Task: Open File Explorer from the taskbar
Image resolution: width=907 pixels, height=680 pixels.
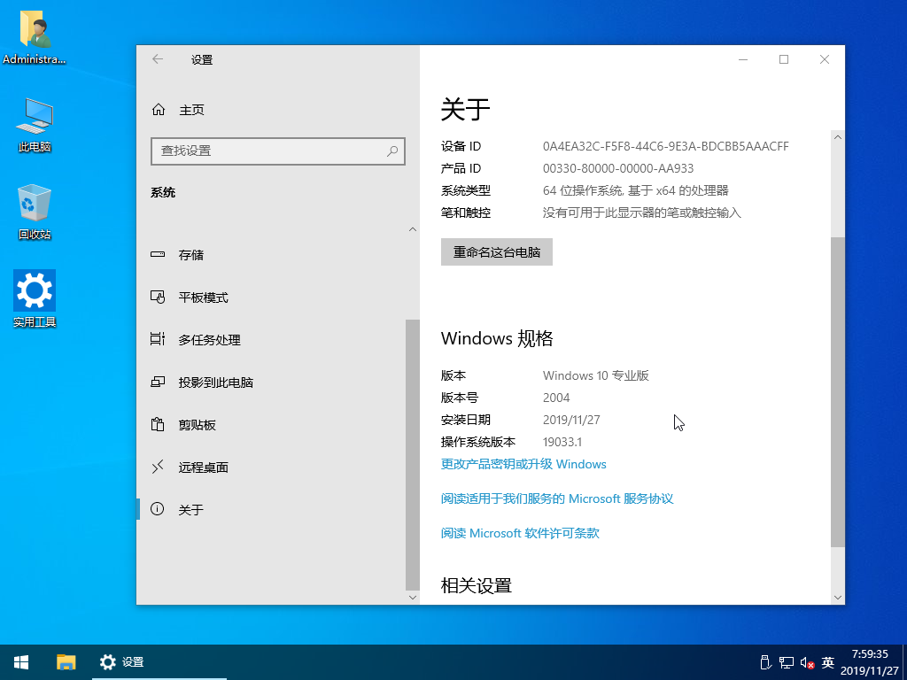Action: point(66,662)
